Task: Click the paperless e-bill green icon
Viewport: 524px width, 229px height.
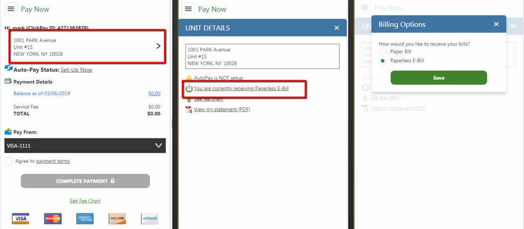Action: point(189,88)
